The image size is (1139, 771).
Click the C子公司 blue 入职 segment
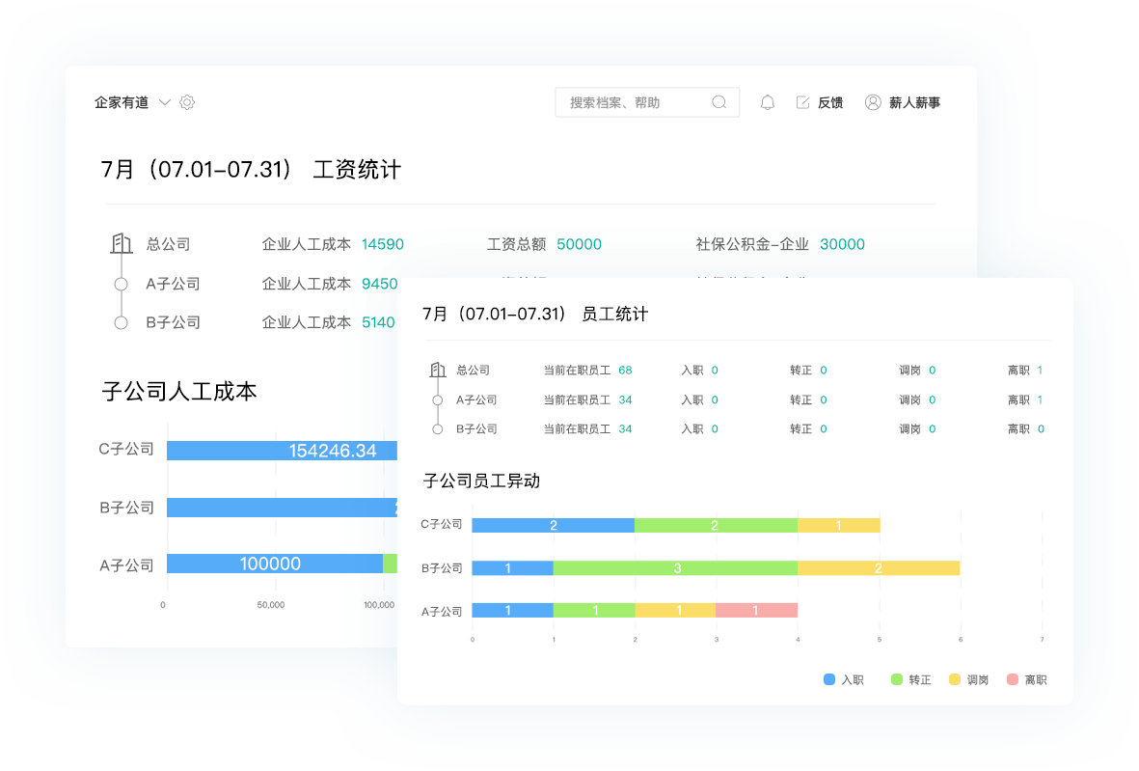554,525
